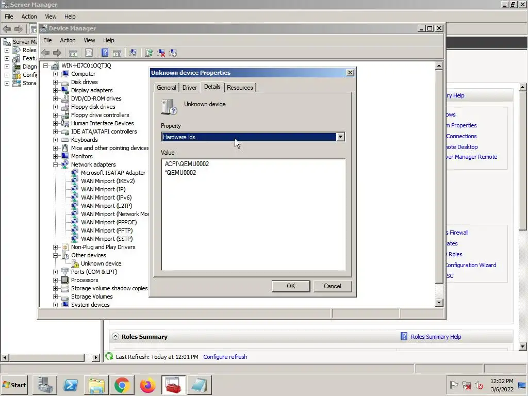This screenshot has width=528, height=396.
Task: Click Disable device icon with down arrow
Action: [173, 53]
